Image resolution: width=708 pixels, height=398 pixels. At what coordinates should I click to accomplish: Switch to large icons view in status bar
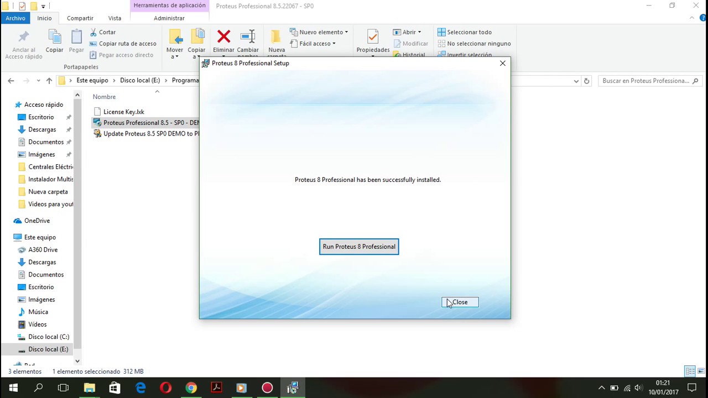(x=701, y=371)
